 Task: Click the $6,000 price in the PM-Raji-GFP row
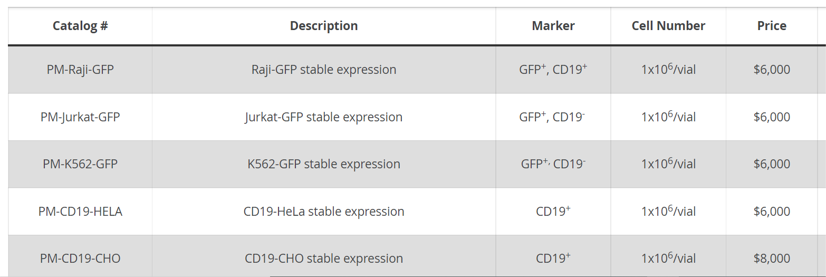(x=772, y=70)
